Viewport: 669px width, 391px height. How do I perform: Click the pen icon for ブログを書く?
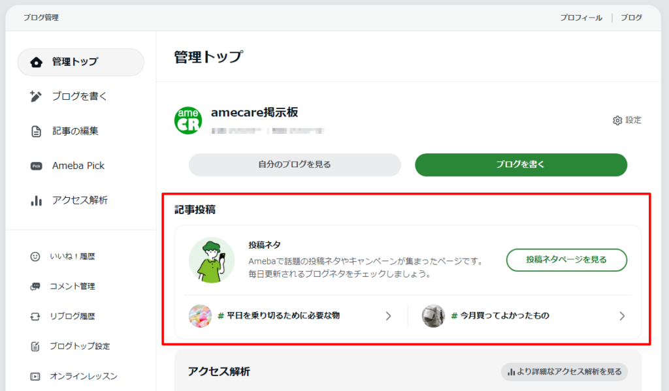37,97
